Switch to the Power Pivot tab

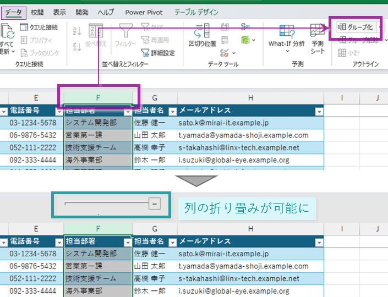143,12
